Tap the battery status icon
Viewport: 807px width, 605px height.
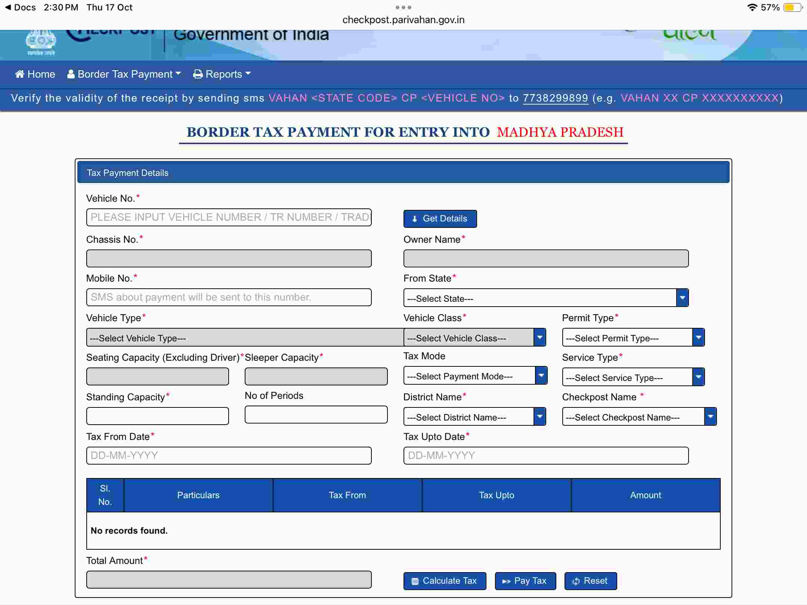[x=792, y=7]
